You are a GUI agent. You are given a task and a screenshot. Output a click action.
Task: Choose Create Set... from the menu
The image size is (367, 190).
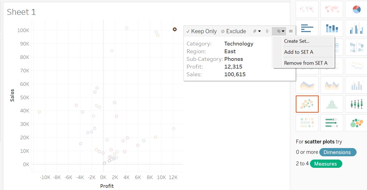coord(297,41)
